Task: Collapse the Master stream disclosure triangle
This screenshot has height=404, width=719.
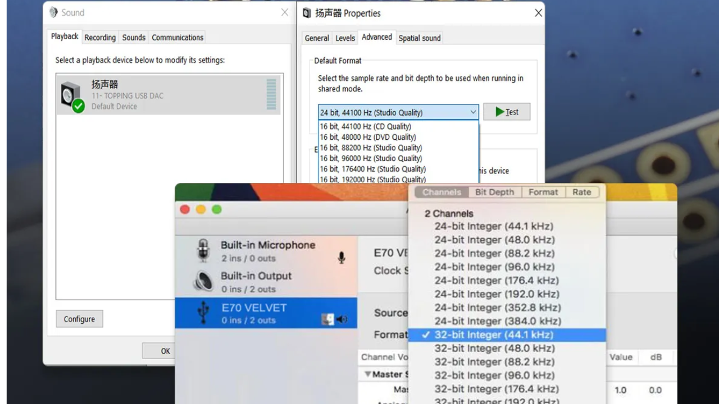Action: tap(368, 374)
